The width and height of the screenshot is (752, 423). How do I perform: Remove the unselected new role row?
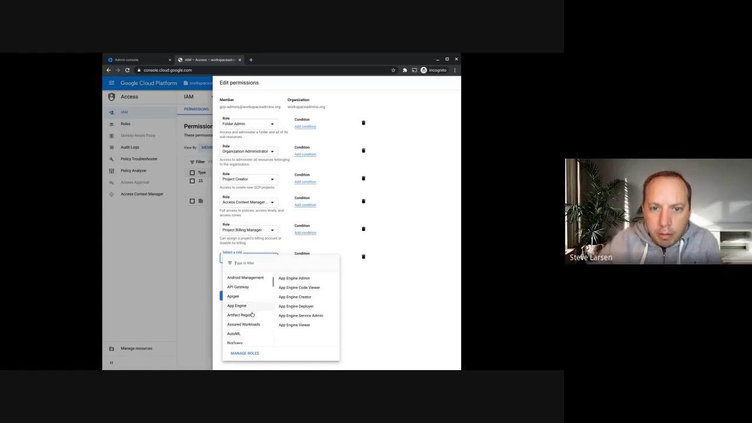click(363, 257)
